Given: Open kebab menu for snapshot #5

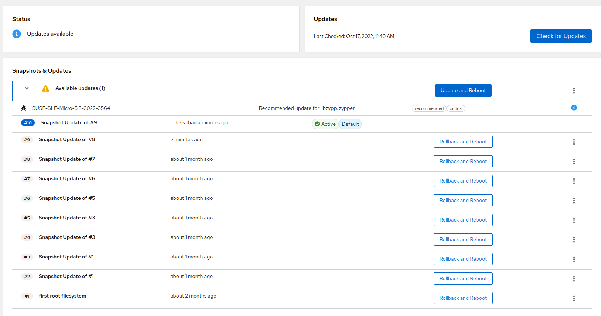Looking at the screenshot, I should pos(574,220).
